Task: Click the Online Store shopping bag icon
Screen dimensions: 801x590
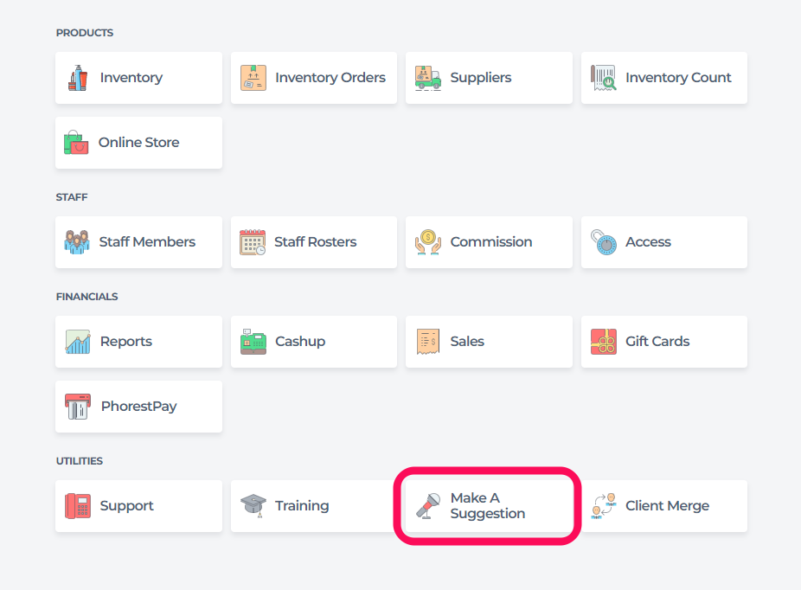Action: tap(76, 143)
